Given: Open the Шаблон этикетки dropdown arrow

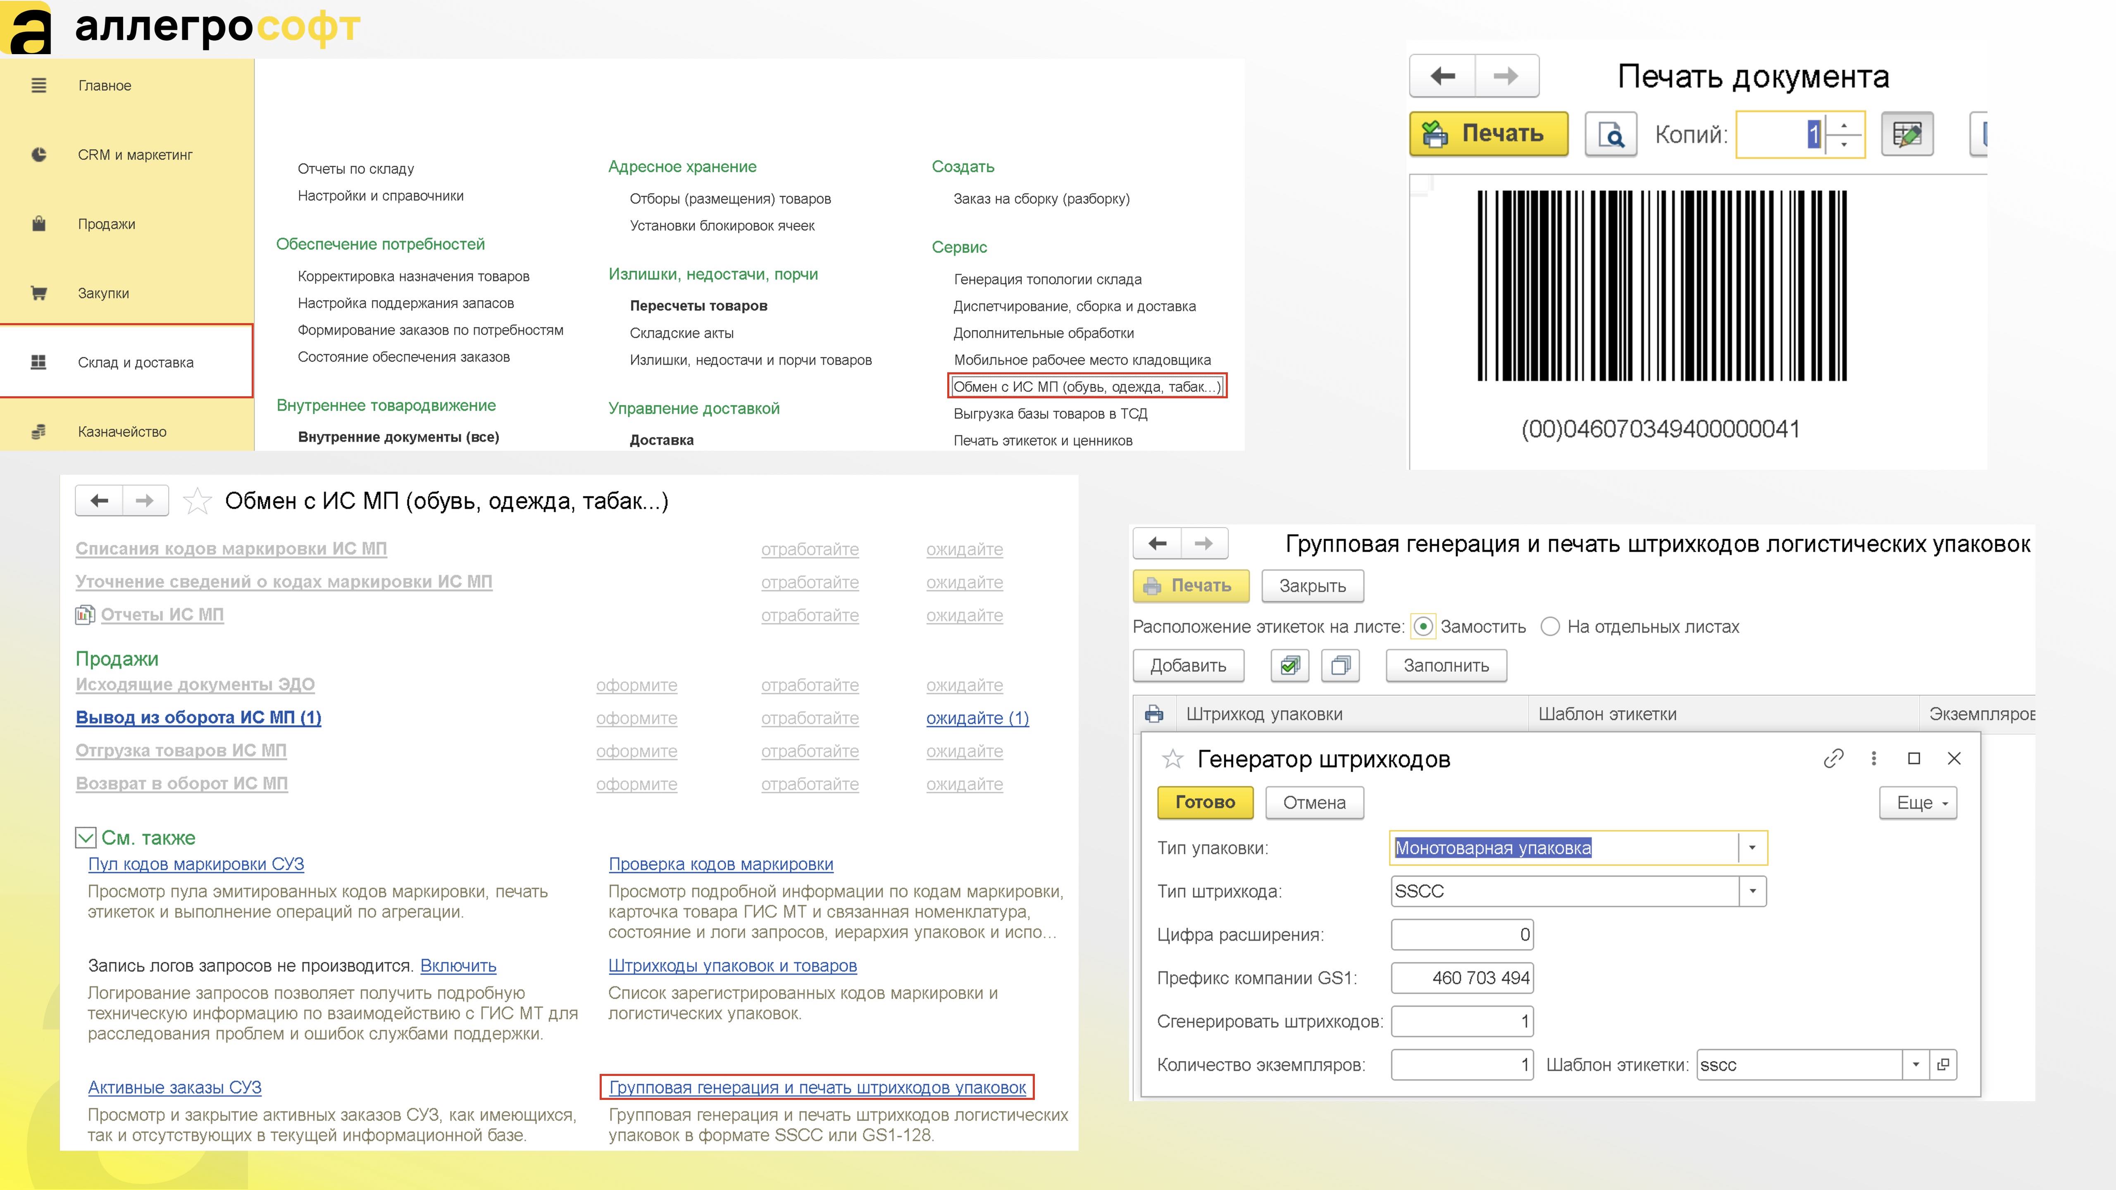Looking at the screenshot, I should (1916, 1065).
